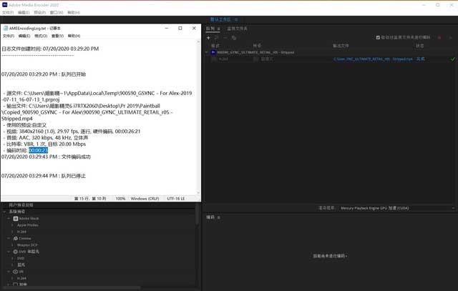
Task: Click the red Stop Queue button
Action: pos(439,37)
